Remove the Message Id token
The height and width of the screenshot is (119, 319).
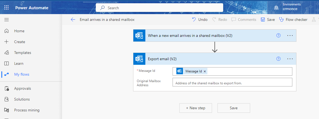pyautogui.click(x=205, y=71)
